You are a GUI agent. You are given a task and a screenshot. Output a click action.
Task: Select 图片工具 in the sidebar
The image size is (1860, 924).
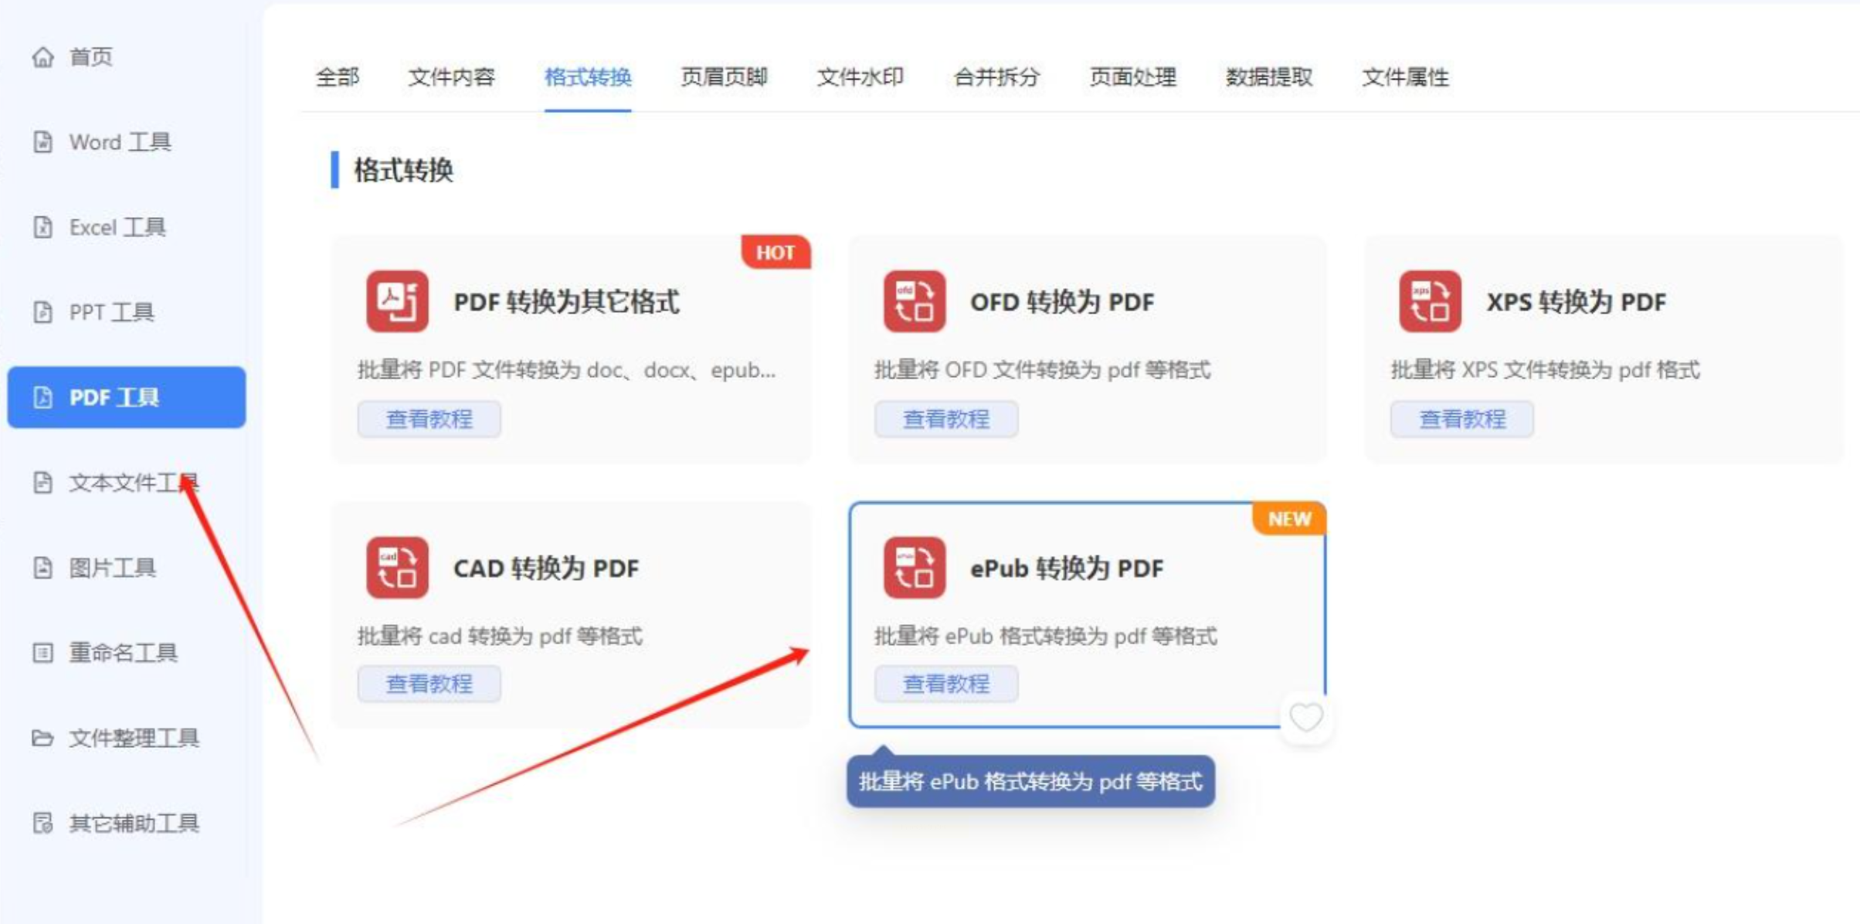coord(112,568)
